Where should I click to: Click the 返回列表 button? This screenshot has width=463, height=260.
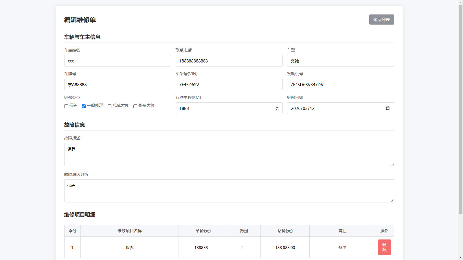pyautogui.click(x=381, y=20)
